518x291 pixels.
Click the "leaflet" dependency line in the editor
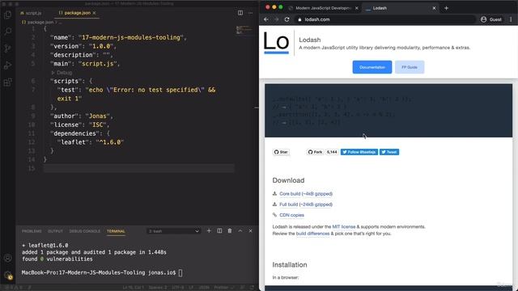pyautogui.click(x=90, y=142)
